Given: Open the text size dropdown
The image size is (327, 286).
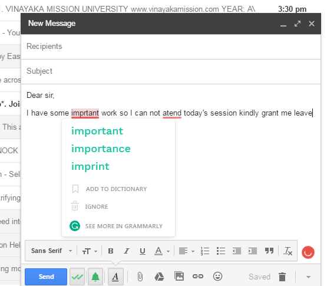Looking at the screenshot, I should (x=90, y=251).
